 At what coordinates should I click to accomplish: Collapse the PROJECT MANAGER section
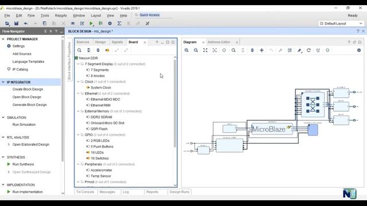[3, 39]
